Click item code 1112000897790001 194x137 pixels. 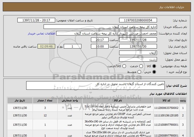[166, 135]
